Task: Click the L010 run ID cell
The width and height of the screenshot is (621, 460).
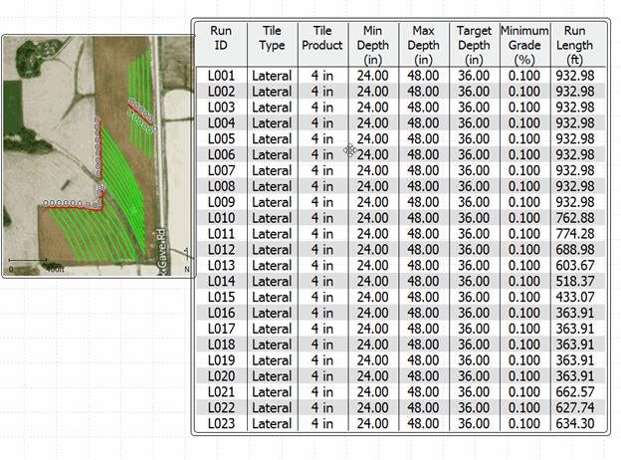Action: 221,218
